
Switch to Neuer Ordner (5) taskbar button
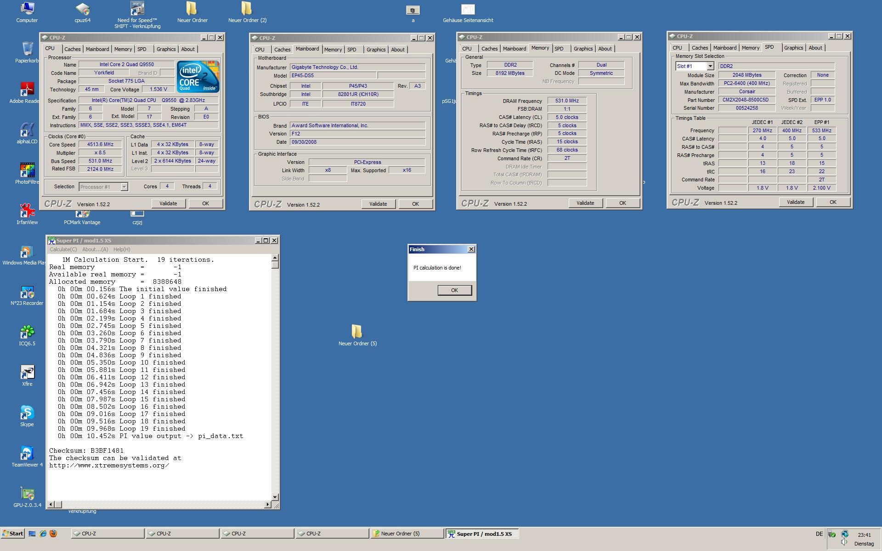pyautogui.click(x=407, y=534)
